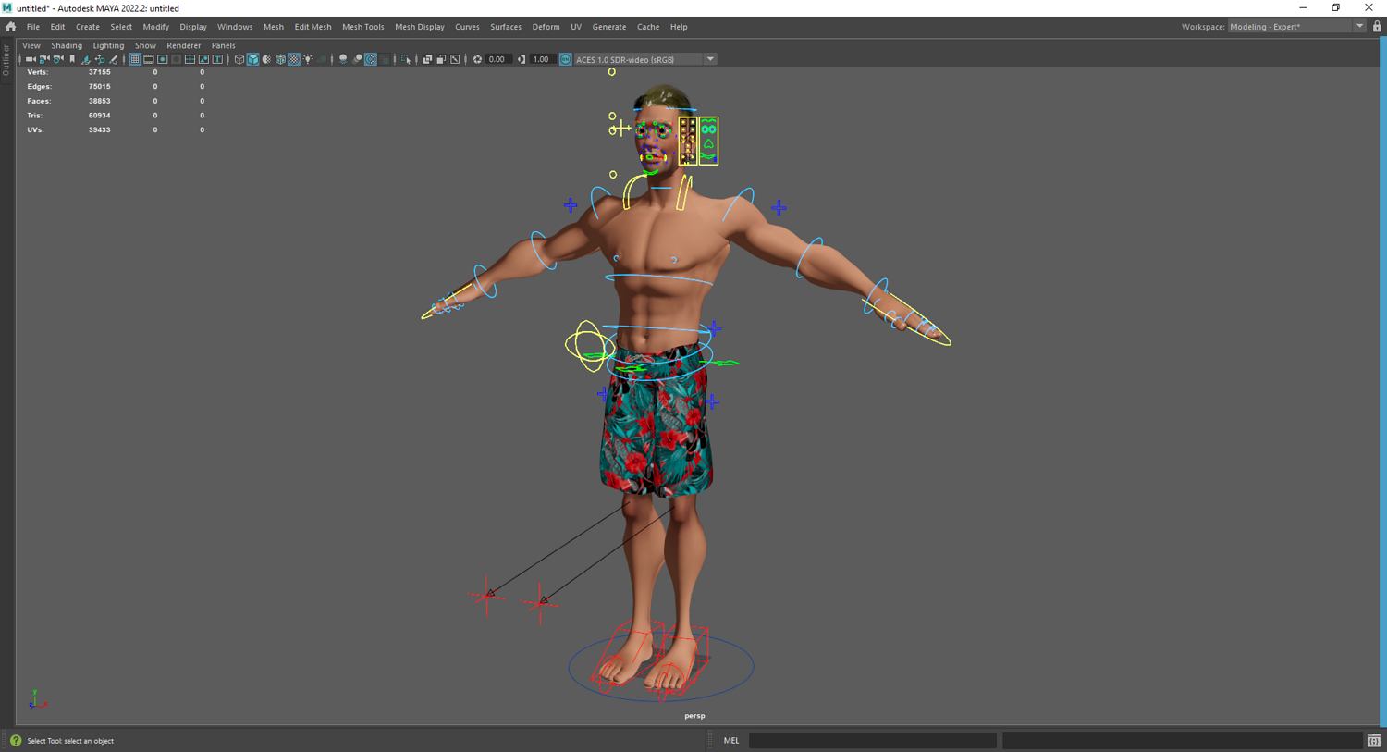Toggle the Safe Action display
1387x752 pixels.
pos(204,59)
